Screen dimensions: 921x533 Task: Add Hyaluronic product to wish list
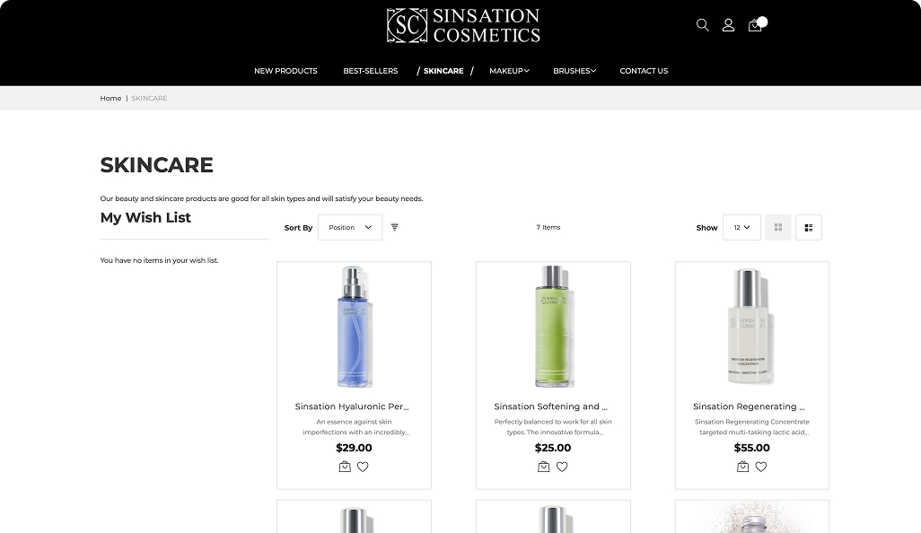(363, 467)
